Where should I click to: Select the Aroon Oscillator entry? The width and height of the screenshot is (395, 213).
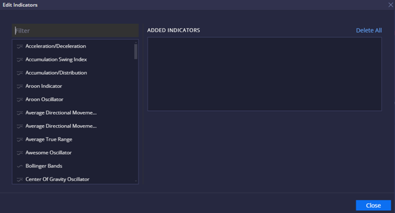(x=44, y=99)
